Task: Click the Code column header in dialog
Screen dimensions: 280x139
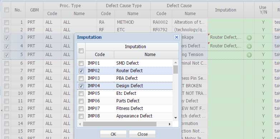Action: (100, 55)
